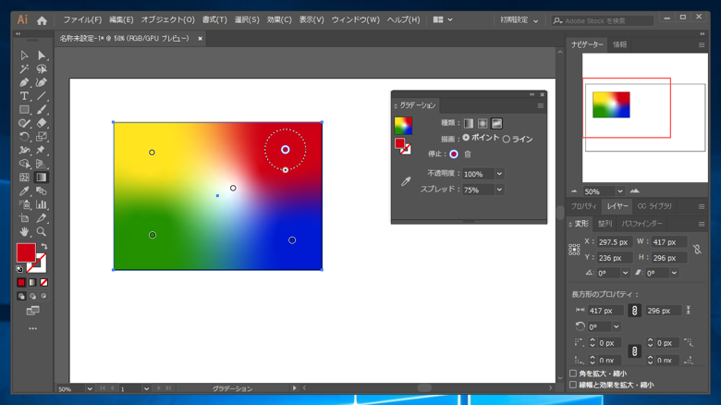The height and width of the screenshot is (405, 721).
Task: Select the Type tool
Action: coord(24,96)
